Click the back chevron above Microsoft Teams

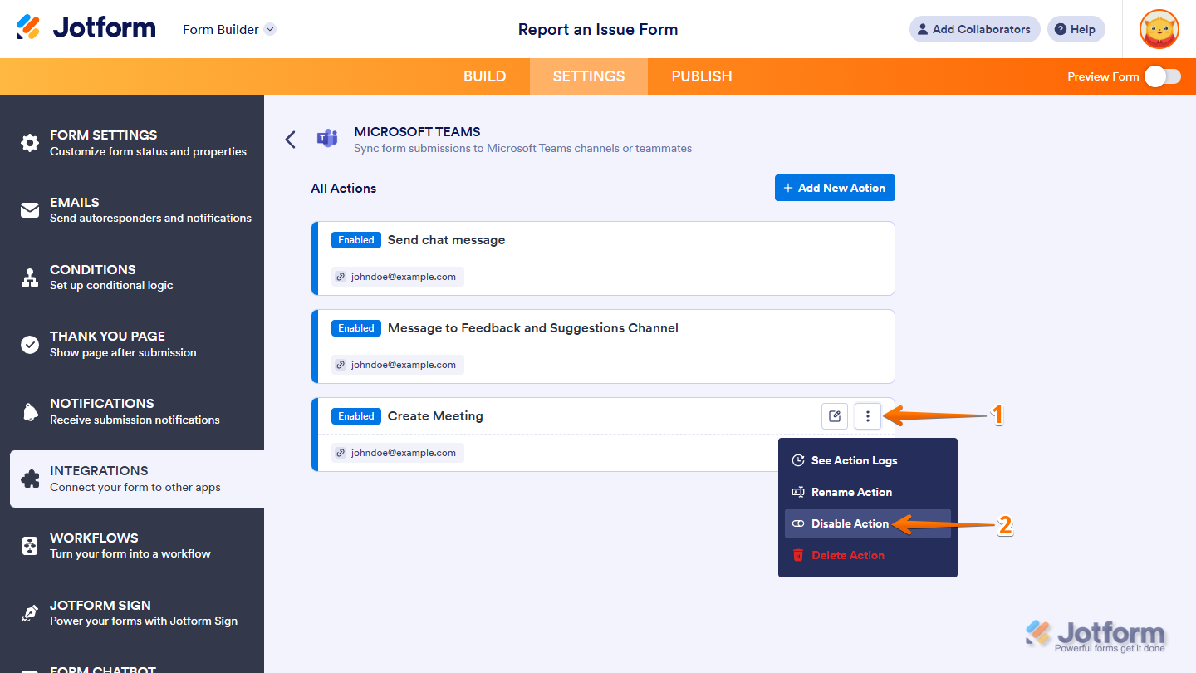point(290,139)
